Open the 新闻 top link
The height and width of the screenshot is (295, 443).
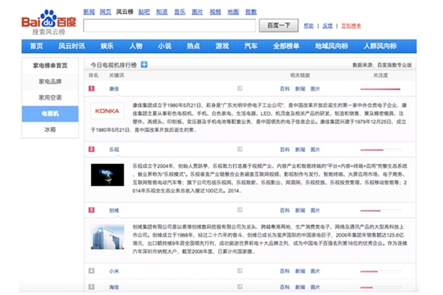[x=89, y=12]
